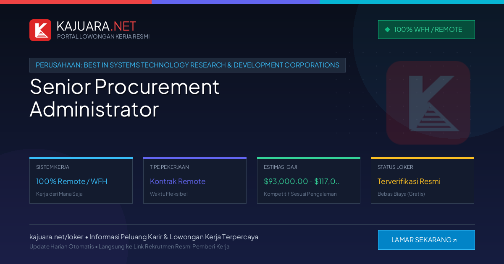
Task: Open the kajuara.net/loker link text
Action: click(56, 237)
